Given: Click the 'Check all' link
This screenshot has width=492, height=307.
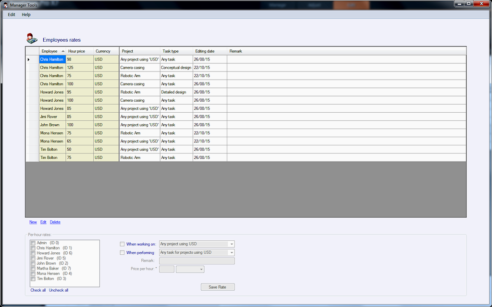Looking at the screenshot, I should point(38,290).
